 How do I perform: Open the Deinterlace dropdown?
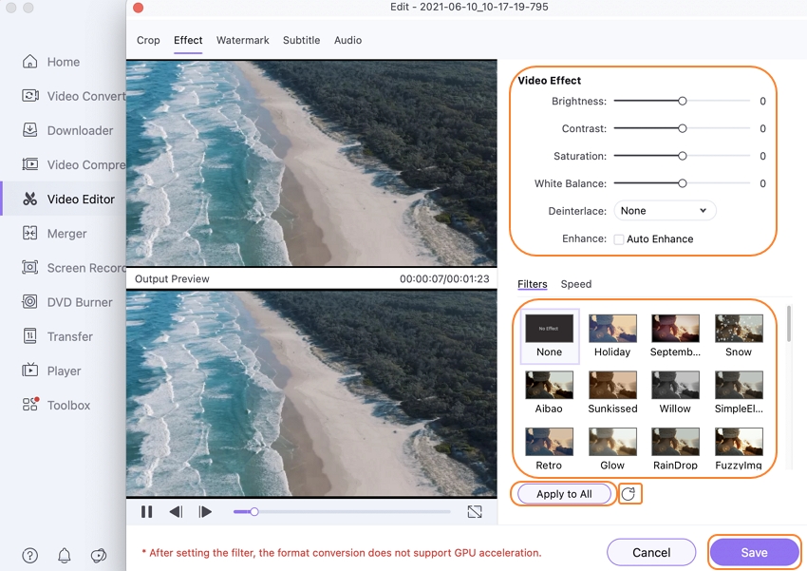pyautogui.click(x=664, y=211)
